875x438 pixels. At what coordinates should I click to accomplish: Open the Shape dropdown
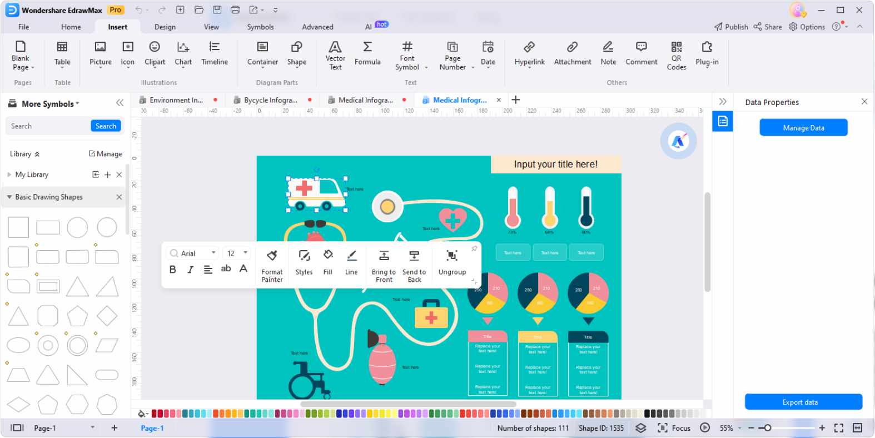point(297,67)
